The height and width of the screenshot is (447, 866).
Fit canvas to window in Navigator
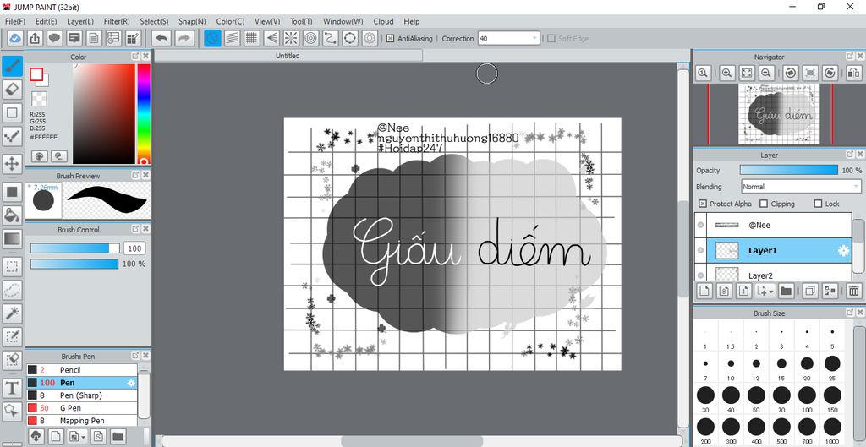(x=747, y=73)
